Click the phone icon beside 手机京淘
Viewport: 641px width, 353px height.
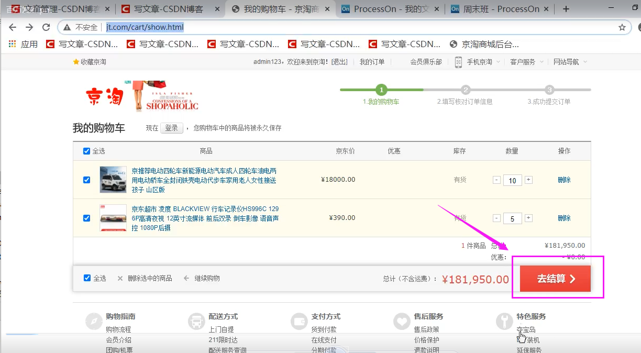(458, 62)
